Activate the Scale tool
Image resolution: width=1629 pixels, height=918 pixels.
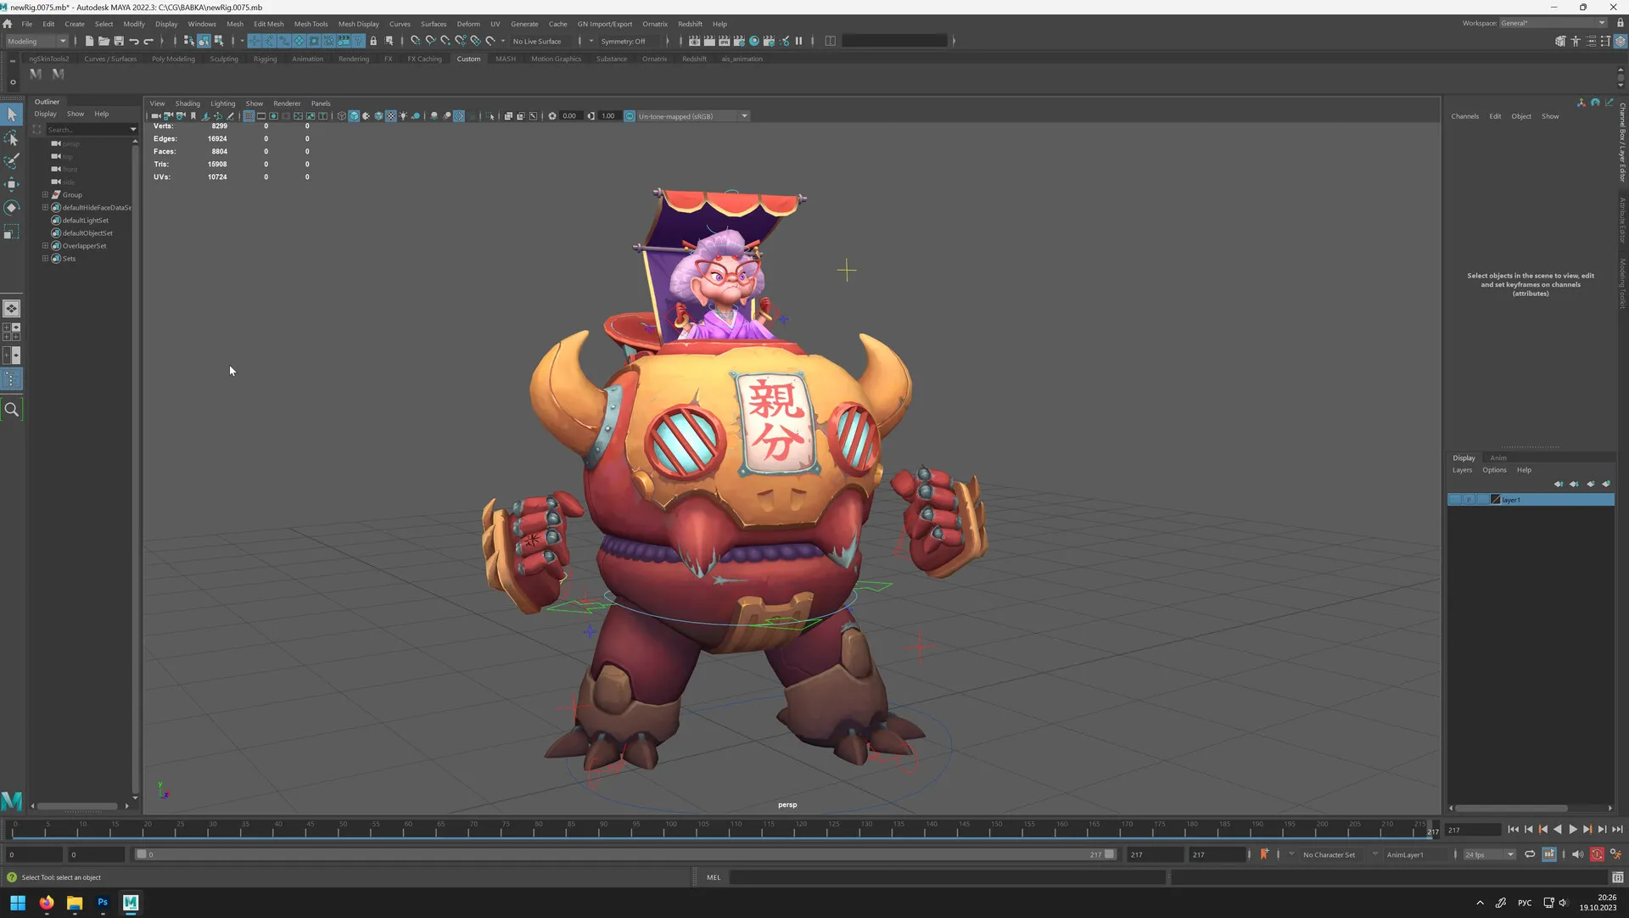coord(11,232)
